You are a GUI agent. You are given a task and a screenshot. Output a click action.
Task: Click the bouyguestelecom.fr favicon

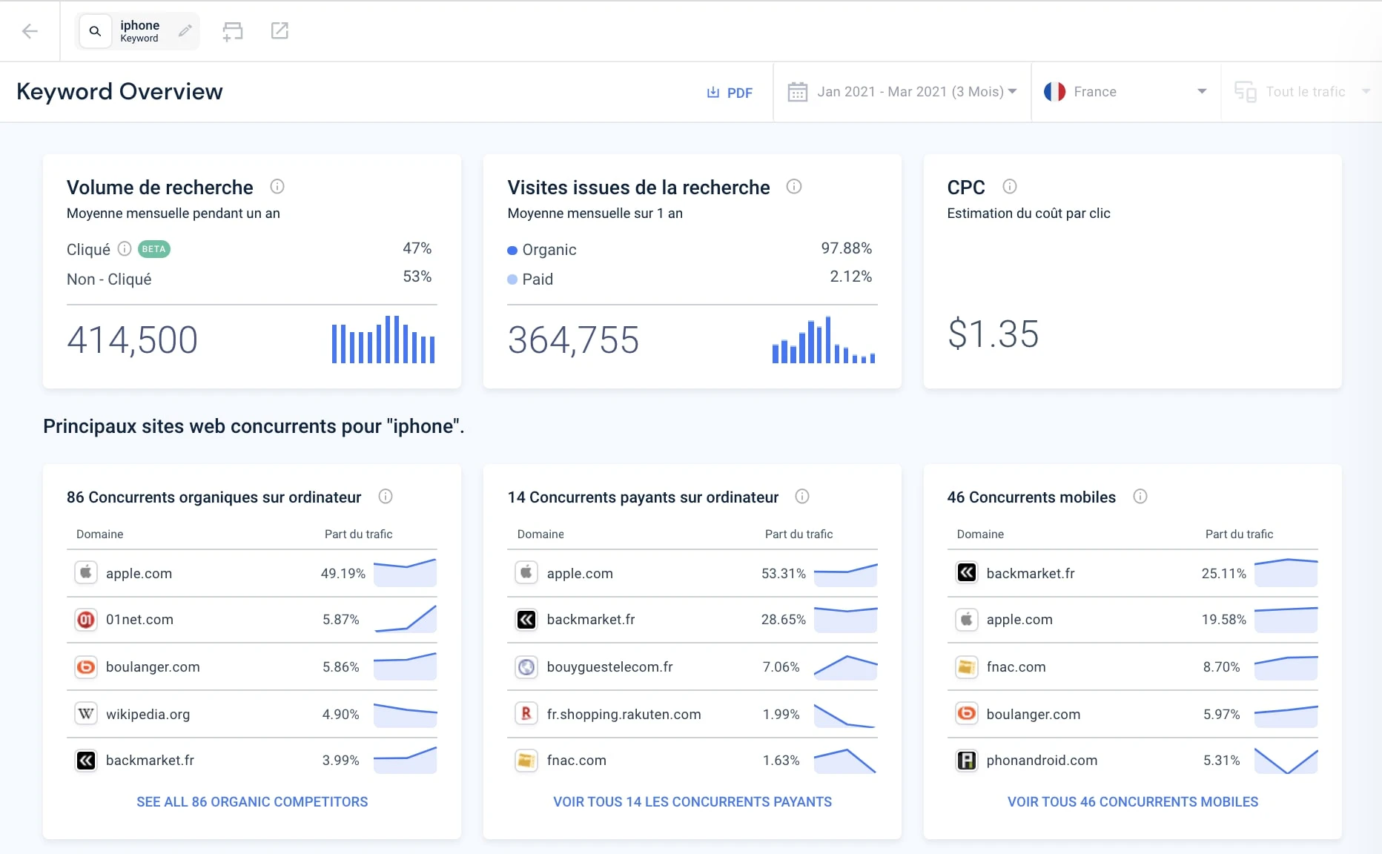(526, 667)
